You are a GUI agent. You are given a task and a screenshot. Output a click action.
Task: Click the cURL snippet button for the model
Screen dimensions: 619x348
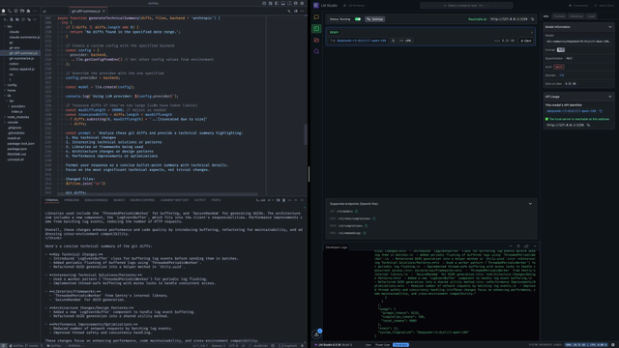point(405,41)
